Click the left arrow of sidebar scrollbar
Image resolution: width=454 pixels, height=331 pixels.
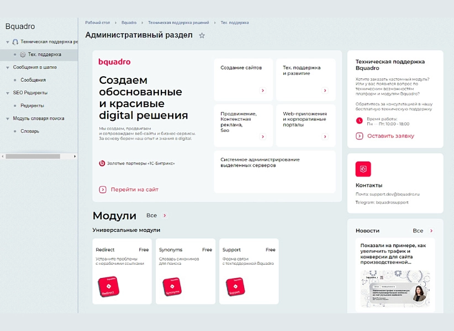click(3, 156)
